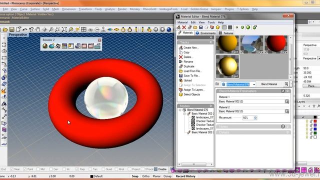Screen dimensions: 320x180
Task: Choose the smallest green sphere thumbnail size
Action: point(236,27)
